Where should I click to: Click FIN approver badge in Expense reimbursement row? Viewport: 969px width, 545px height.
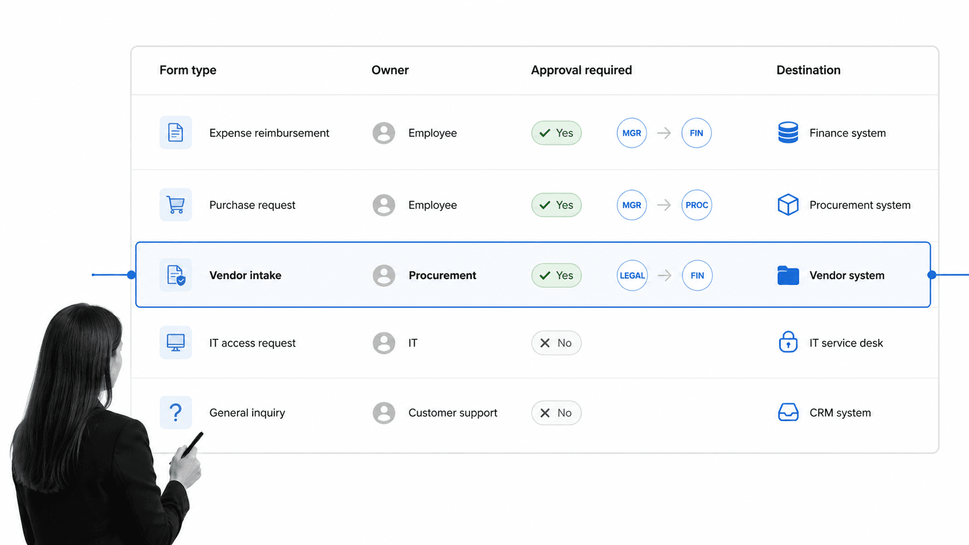pyautogui.click(x=697, y=133)
